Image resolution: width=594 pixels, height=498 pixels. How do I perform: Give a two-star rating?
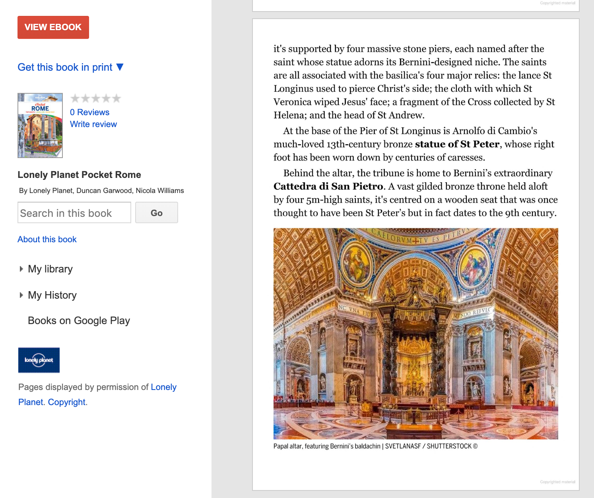86,98
